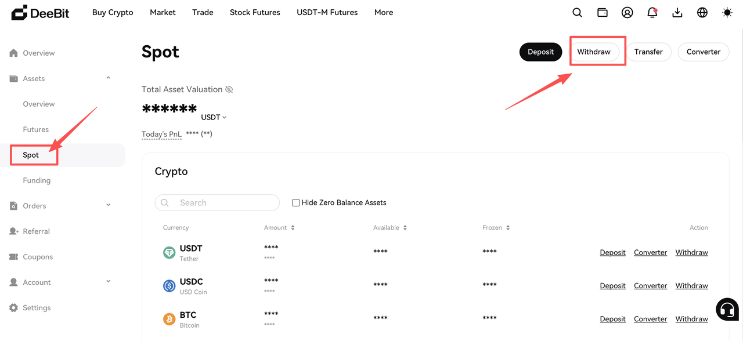This screenshot has width=743, height=341.
Task: Click the USDC coin icon
Action: tap(169, 285)
